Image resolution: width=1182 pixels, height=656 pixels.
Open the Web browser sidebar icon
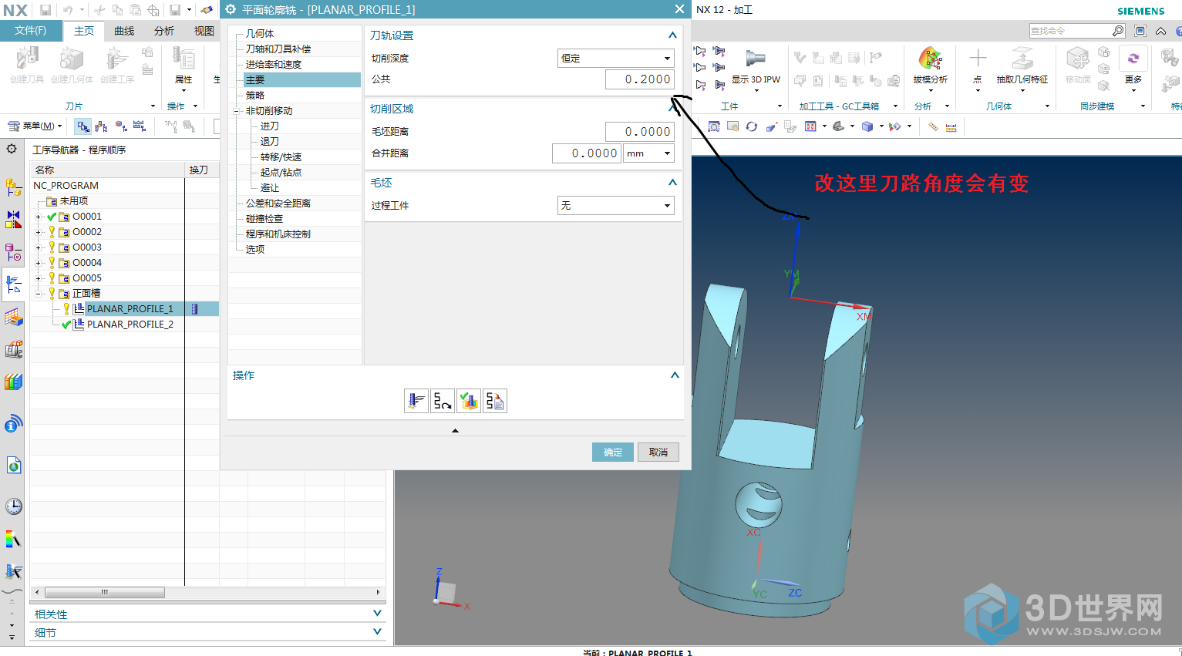point(14,465)
